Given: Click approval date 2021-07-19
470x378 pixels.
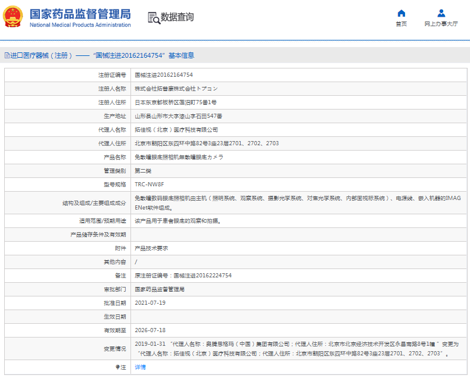Looking at the screenshot, I should point(150,303).
